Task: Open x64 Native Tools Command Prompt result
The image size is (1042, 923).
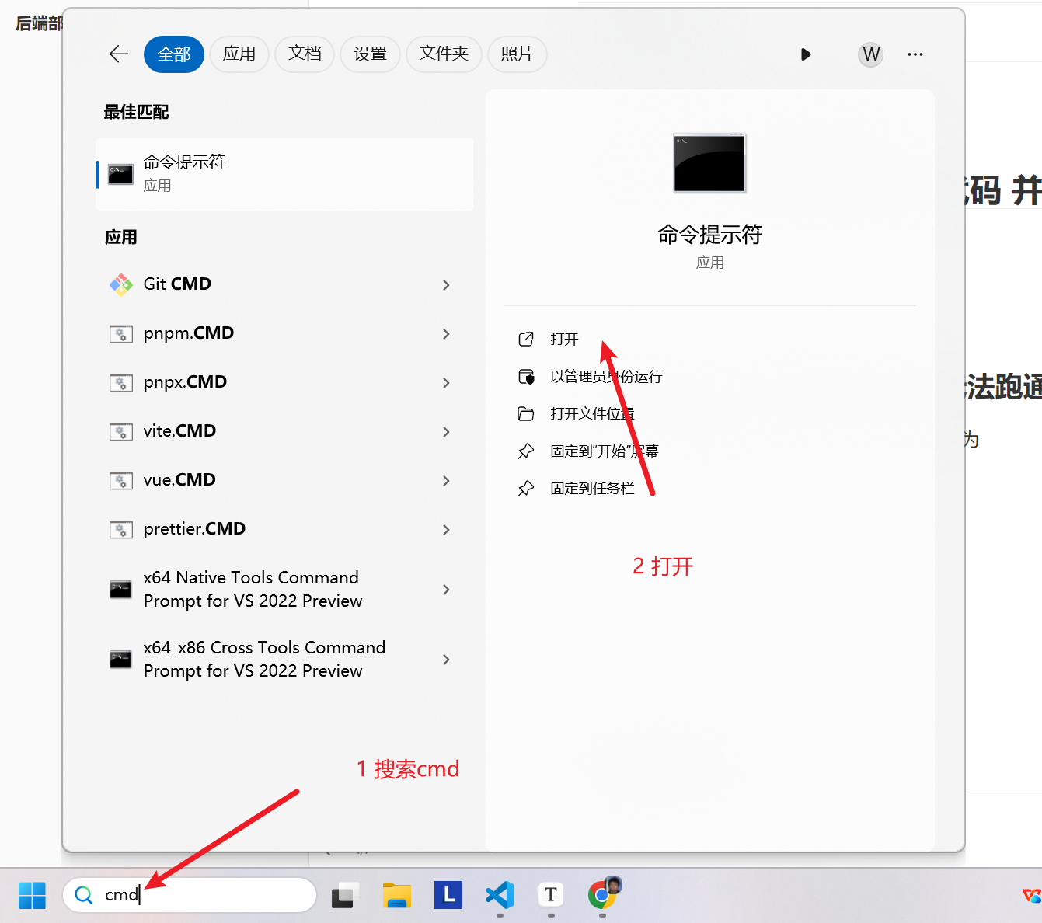Action: point(284,590)
